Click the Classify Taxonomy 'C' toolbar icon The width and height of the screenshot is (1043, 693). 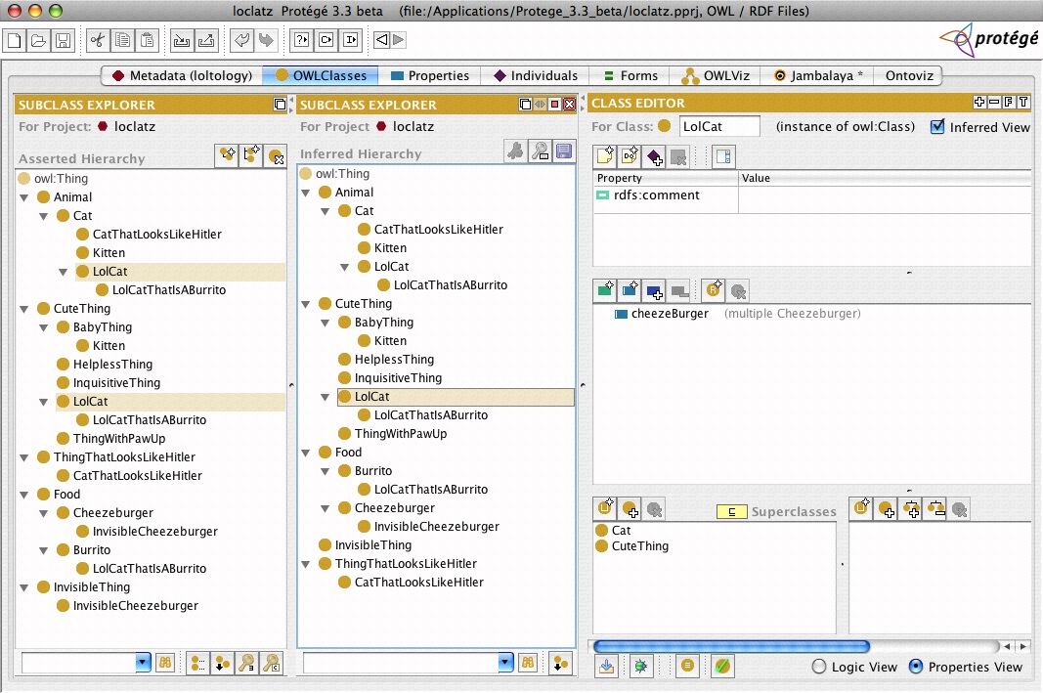coord(326,40)
